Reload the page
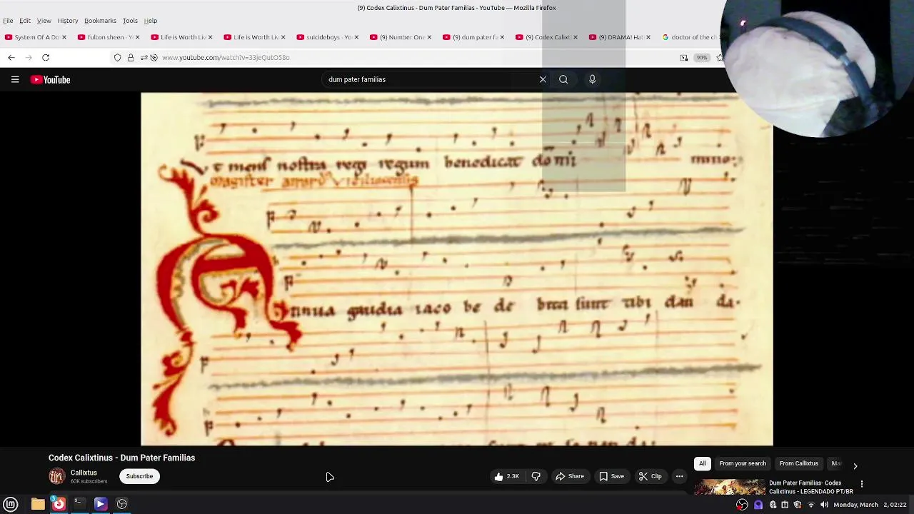 46,57
